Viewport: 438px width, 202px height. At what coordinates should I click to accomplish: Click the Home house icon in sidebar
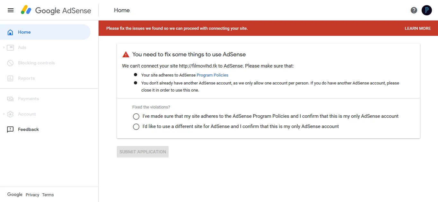pos(10,32)
